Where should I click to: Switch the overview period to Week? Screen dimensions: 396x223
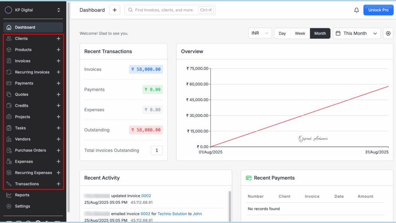(300, 33)
